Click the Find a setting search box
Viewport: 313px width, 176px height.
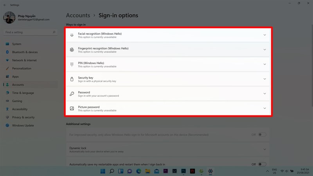click(29, 32)
